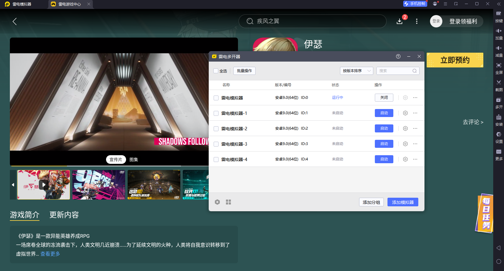The height and width of the screenshot is (271, 504).
Task: Click previous arrow on thumbnail strip
Action: pyautogui.click(x=13, y=185)
